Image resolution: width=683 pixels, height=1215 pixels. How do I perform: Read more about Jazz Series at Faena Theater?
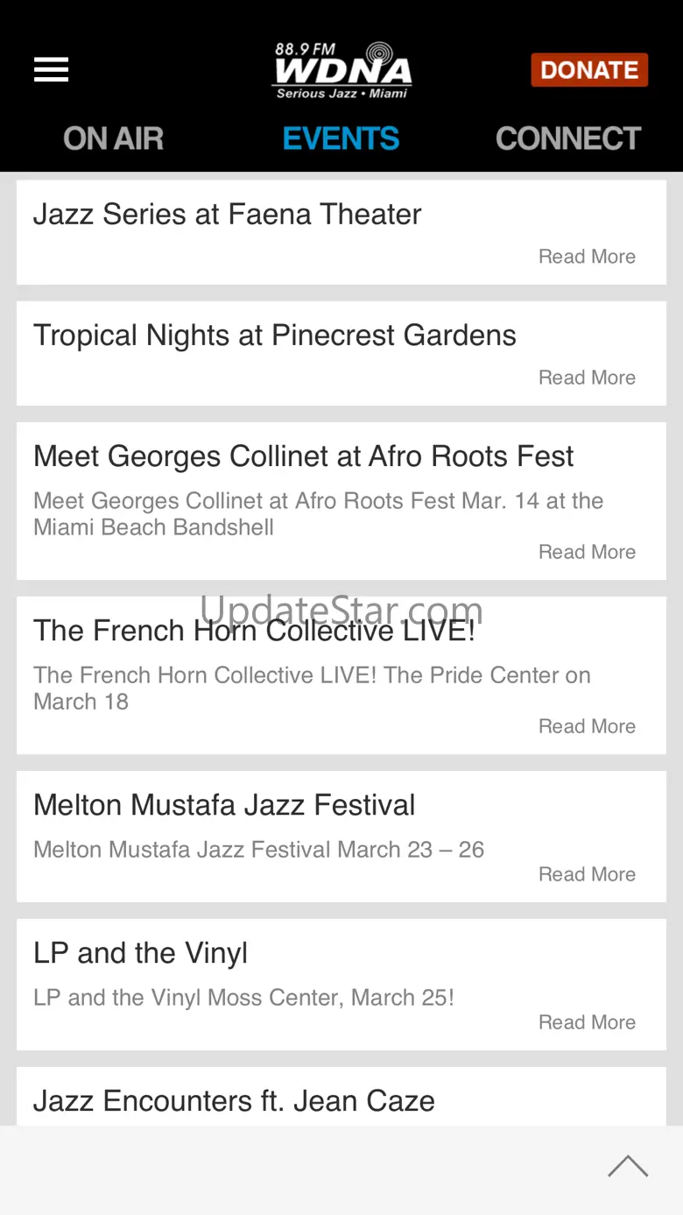coord(587,257)
